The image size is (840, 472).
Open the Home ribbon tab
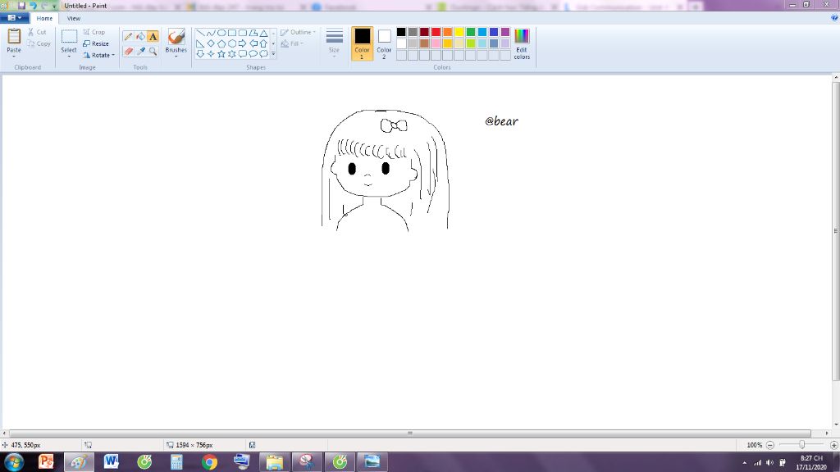tap(44, 18)
